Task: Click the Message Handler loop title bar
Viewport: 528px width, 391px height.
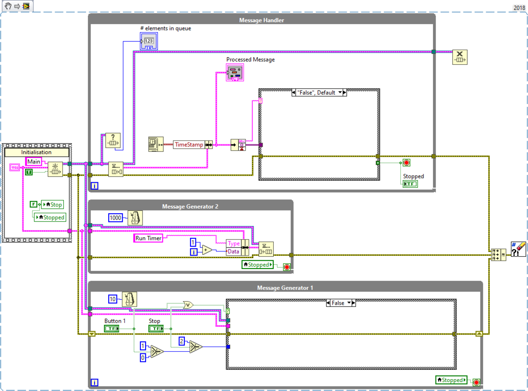Action: pyautogui.click(x=261, y=20)
